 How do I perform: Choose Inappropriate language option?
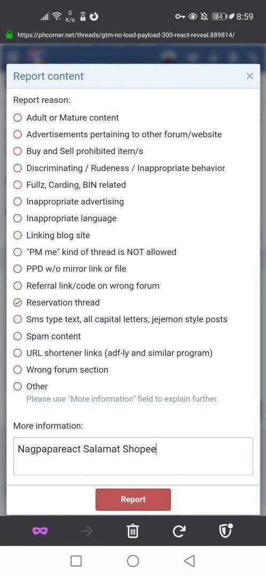(x=65, y=218)
